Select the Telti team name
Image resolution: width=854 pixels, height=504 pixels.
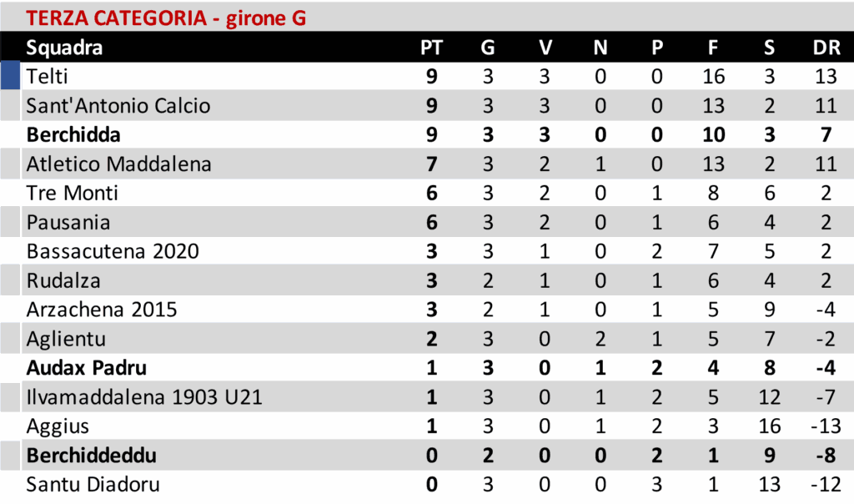tap(47, 77)
